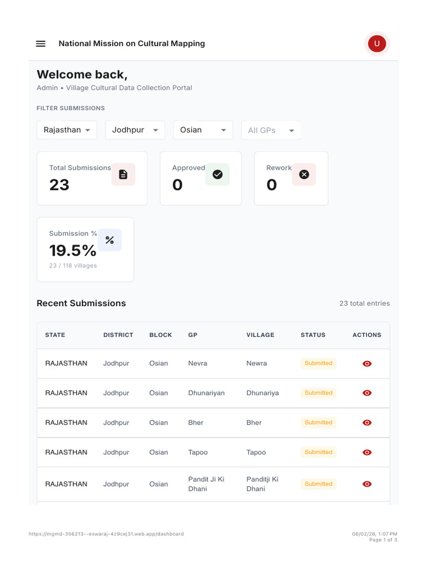Screen dimensions: 427x570
Task: Click Submitted badge in Dhunariya row
Action: click(319, 393)
